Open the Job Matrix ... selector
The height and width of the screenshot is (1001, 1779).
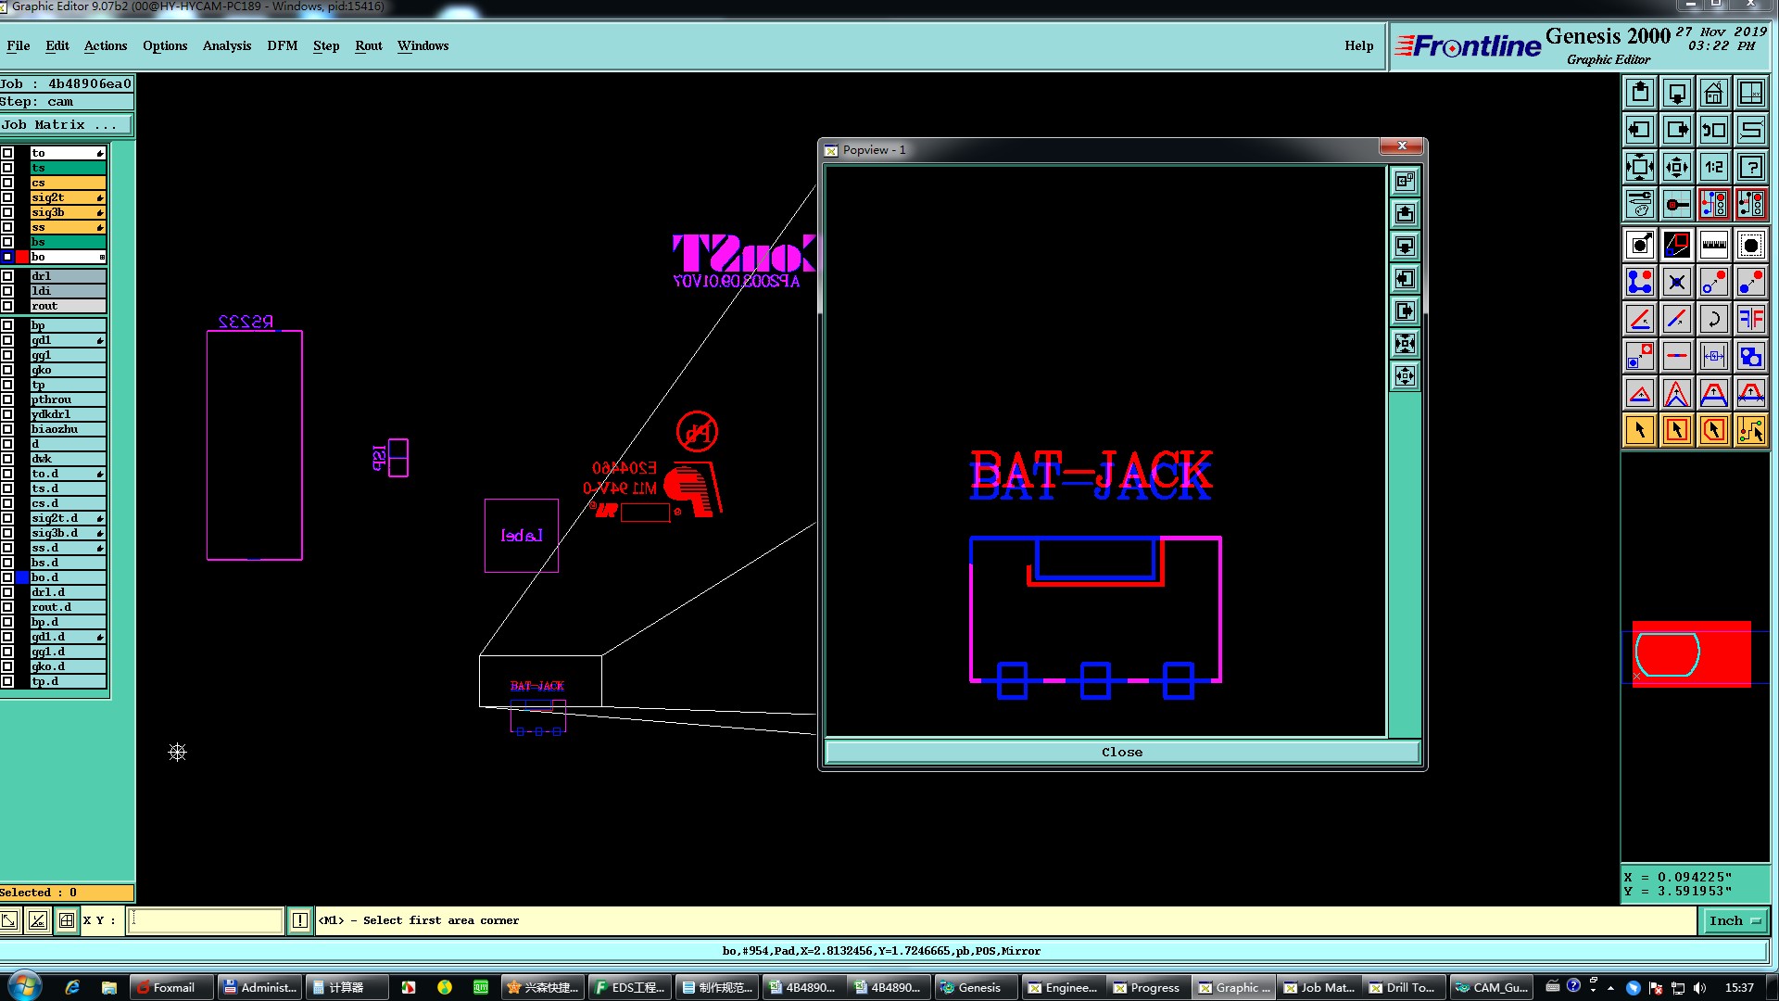pos(67,125)
